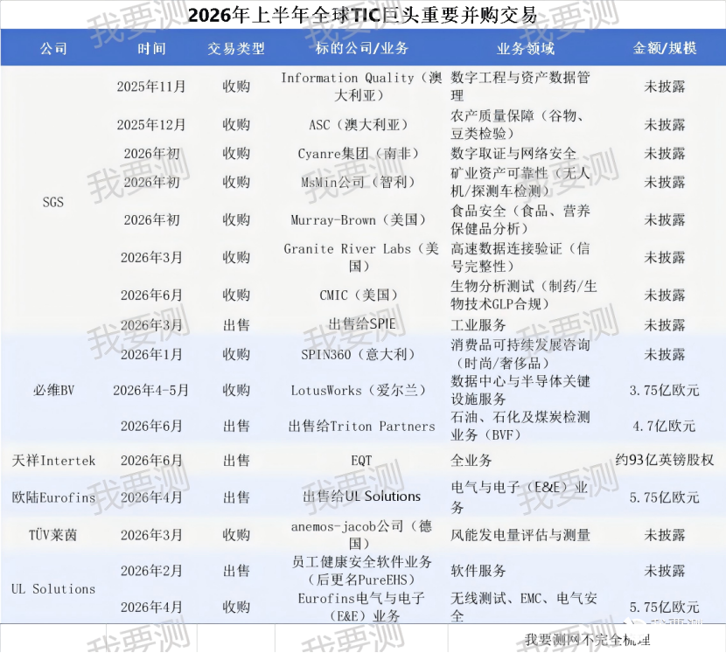Click 5.75亿欧元 in the 欧陆Eurofins row
Screen dimensions: 726x653
pos(665,497)
